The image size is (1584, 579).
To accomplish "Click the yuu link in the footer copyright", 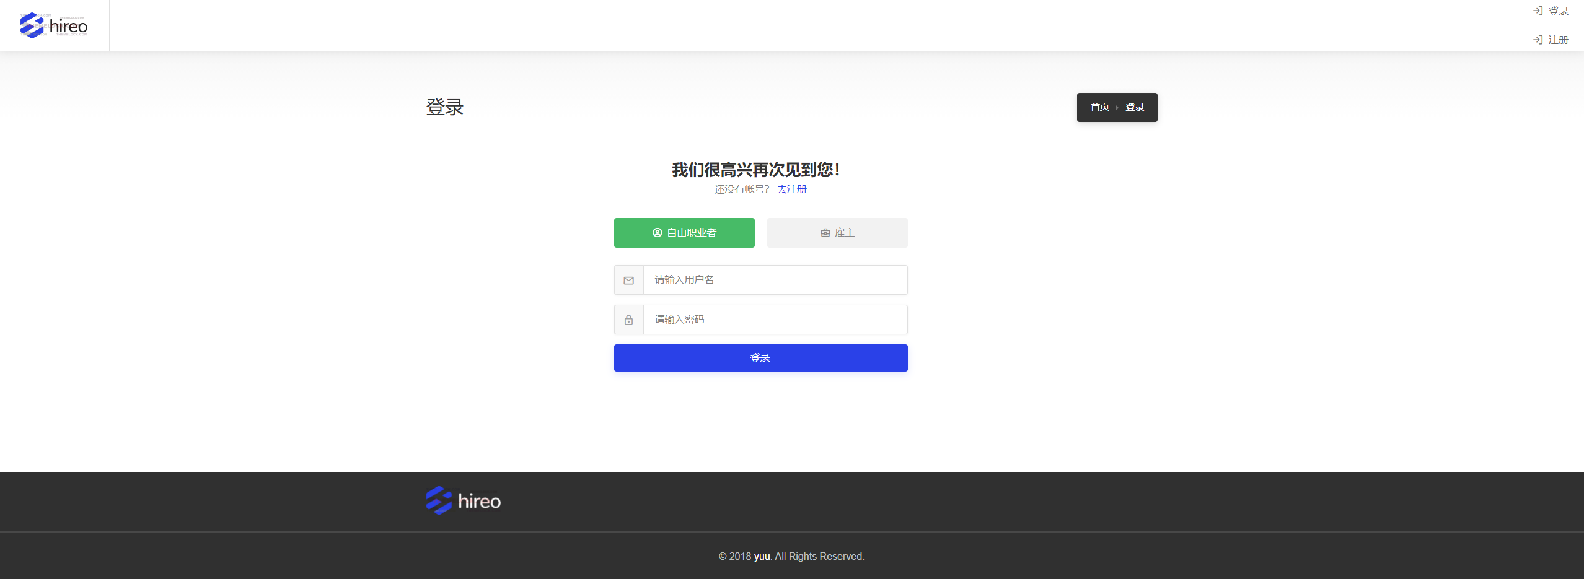I will click(762, 556).
